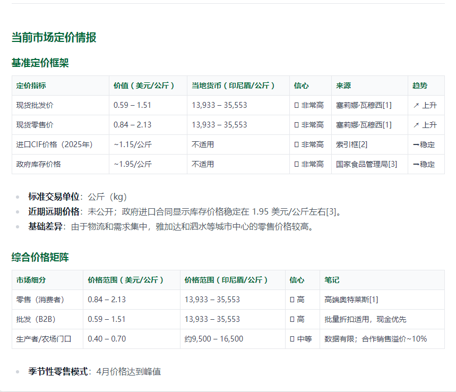Click the 基准定价框架 subheading
Image resolution: width=456 pixels, height=392 pixels.
(x=40, y=63)
